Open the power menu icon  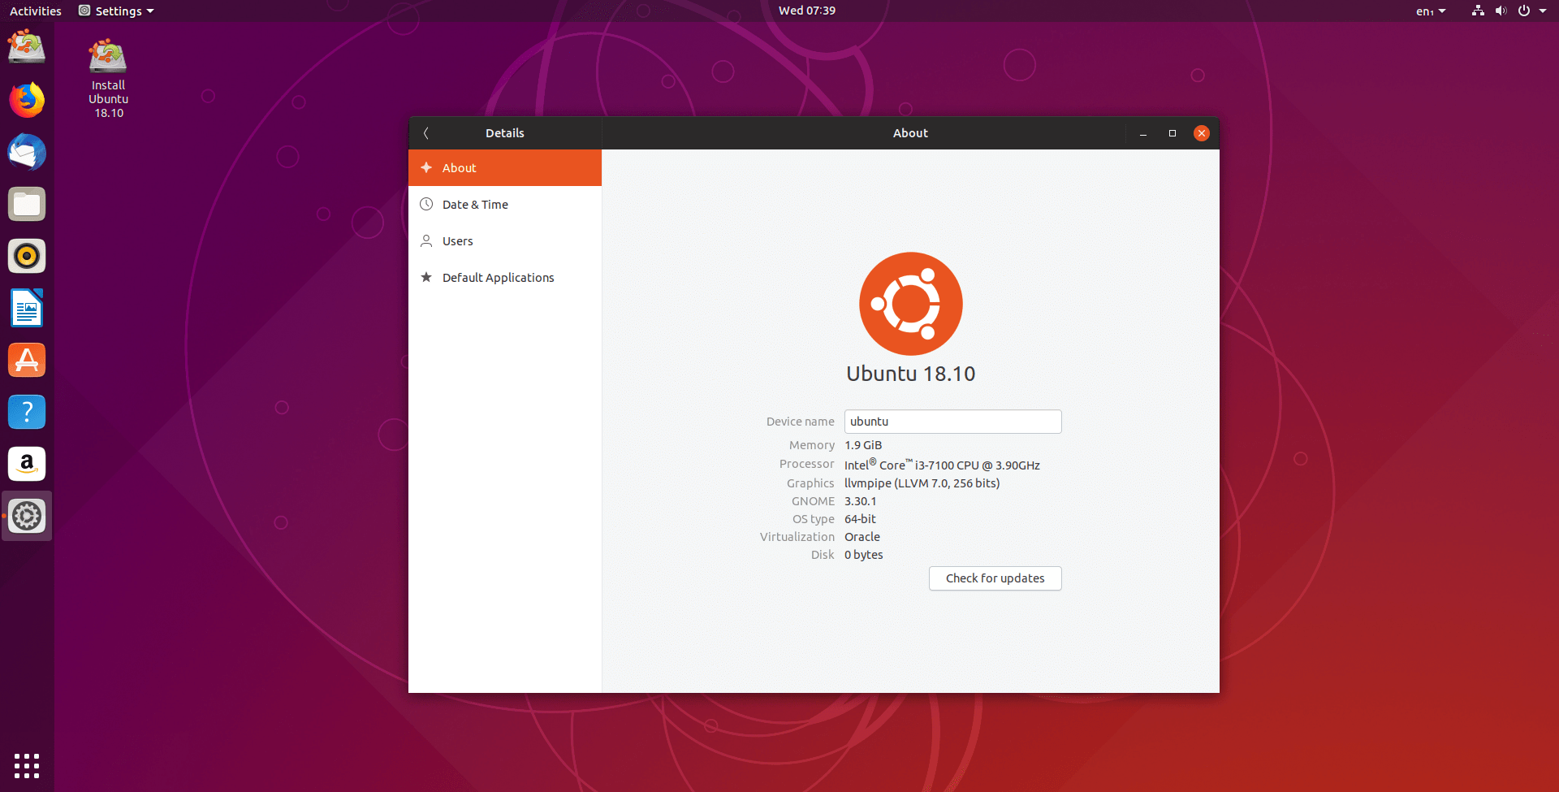[1524, 11]
